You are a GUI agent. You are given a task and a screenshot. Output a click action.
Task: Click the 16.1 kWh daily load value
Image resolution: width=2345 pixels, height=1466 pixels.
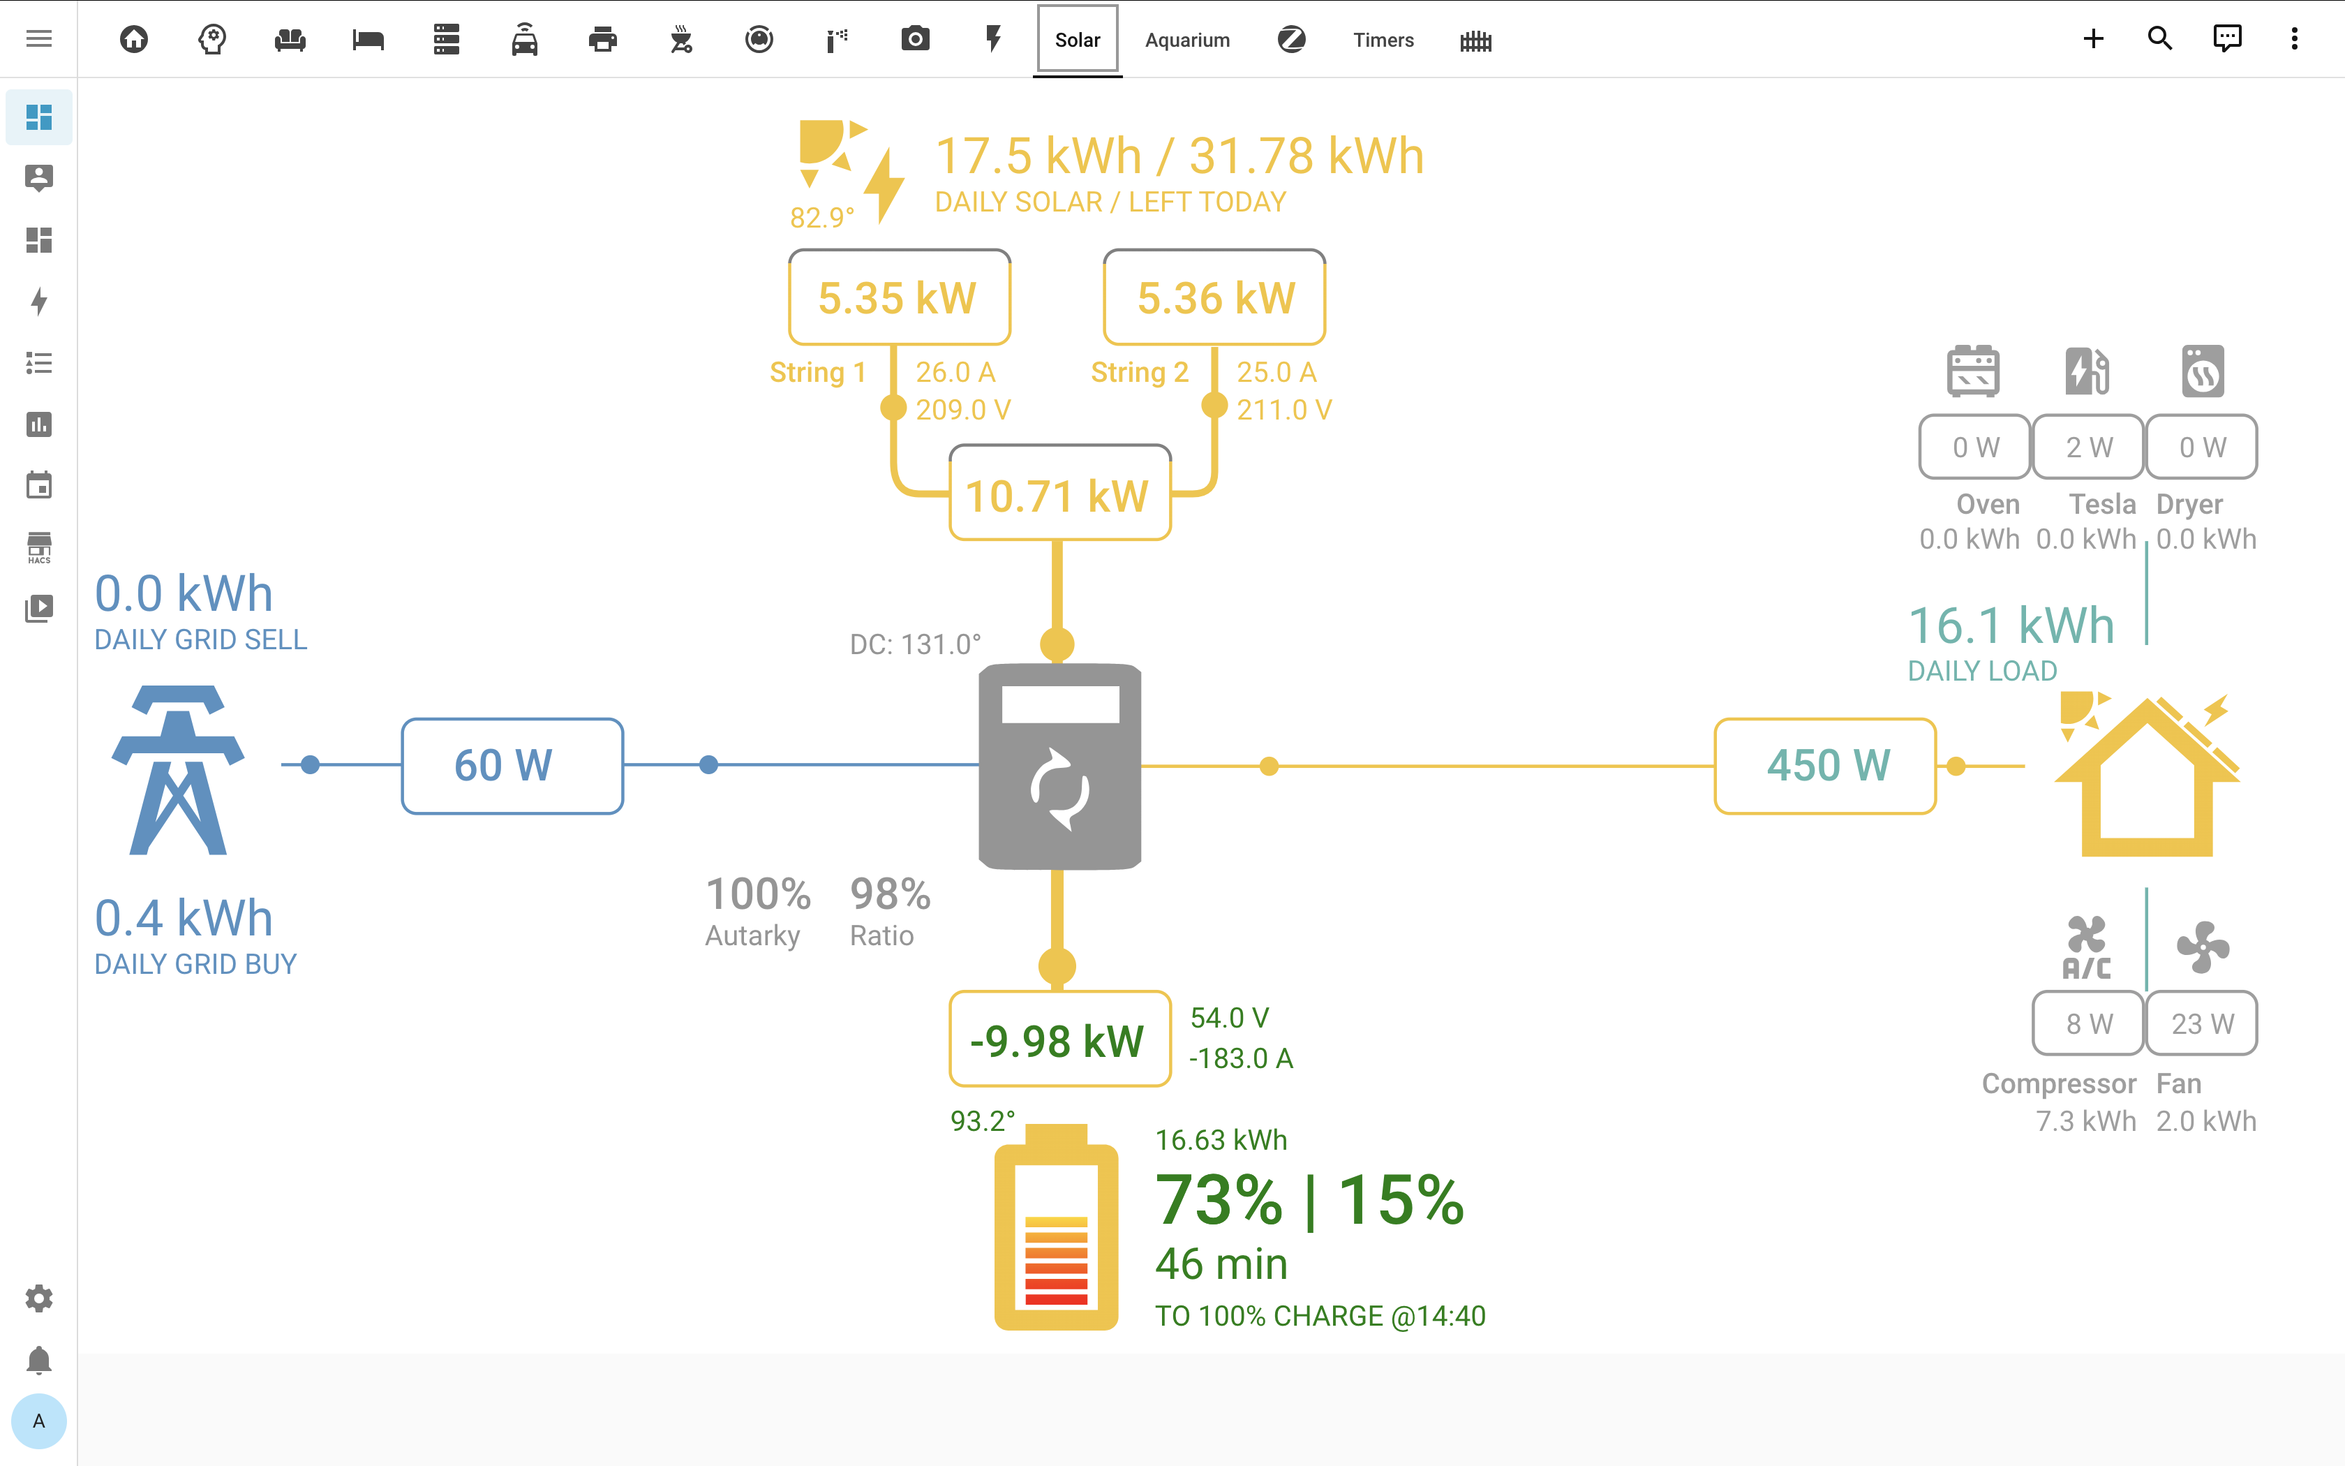(2011, 624)
